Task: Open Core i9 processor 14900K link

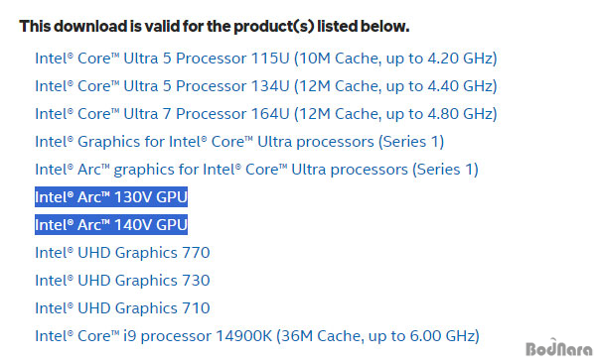Action: point(257,336)
